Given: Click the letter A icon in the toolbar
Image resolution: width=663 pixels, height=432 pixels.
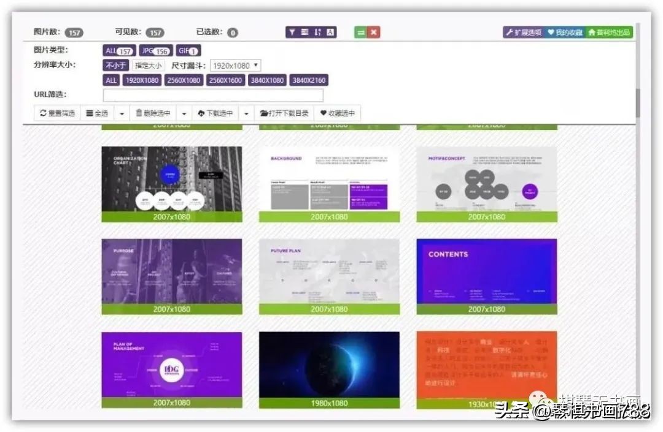Looking at the screenshot, I should 330,31.
